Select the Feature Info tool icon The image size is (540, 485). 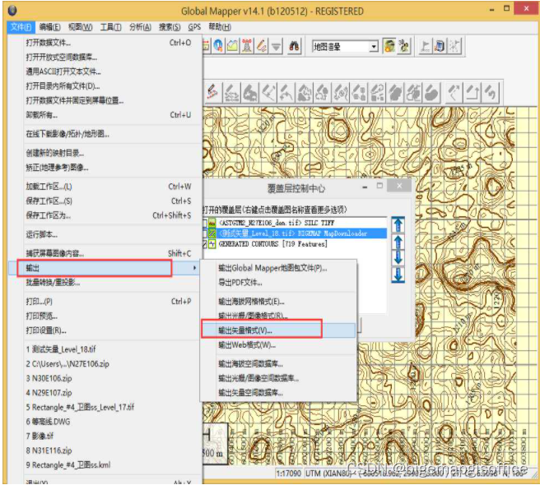tap(218, 46)
